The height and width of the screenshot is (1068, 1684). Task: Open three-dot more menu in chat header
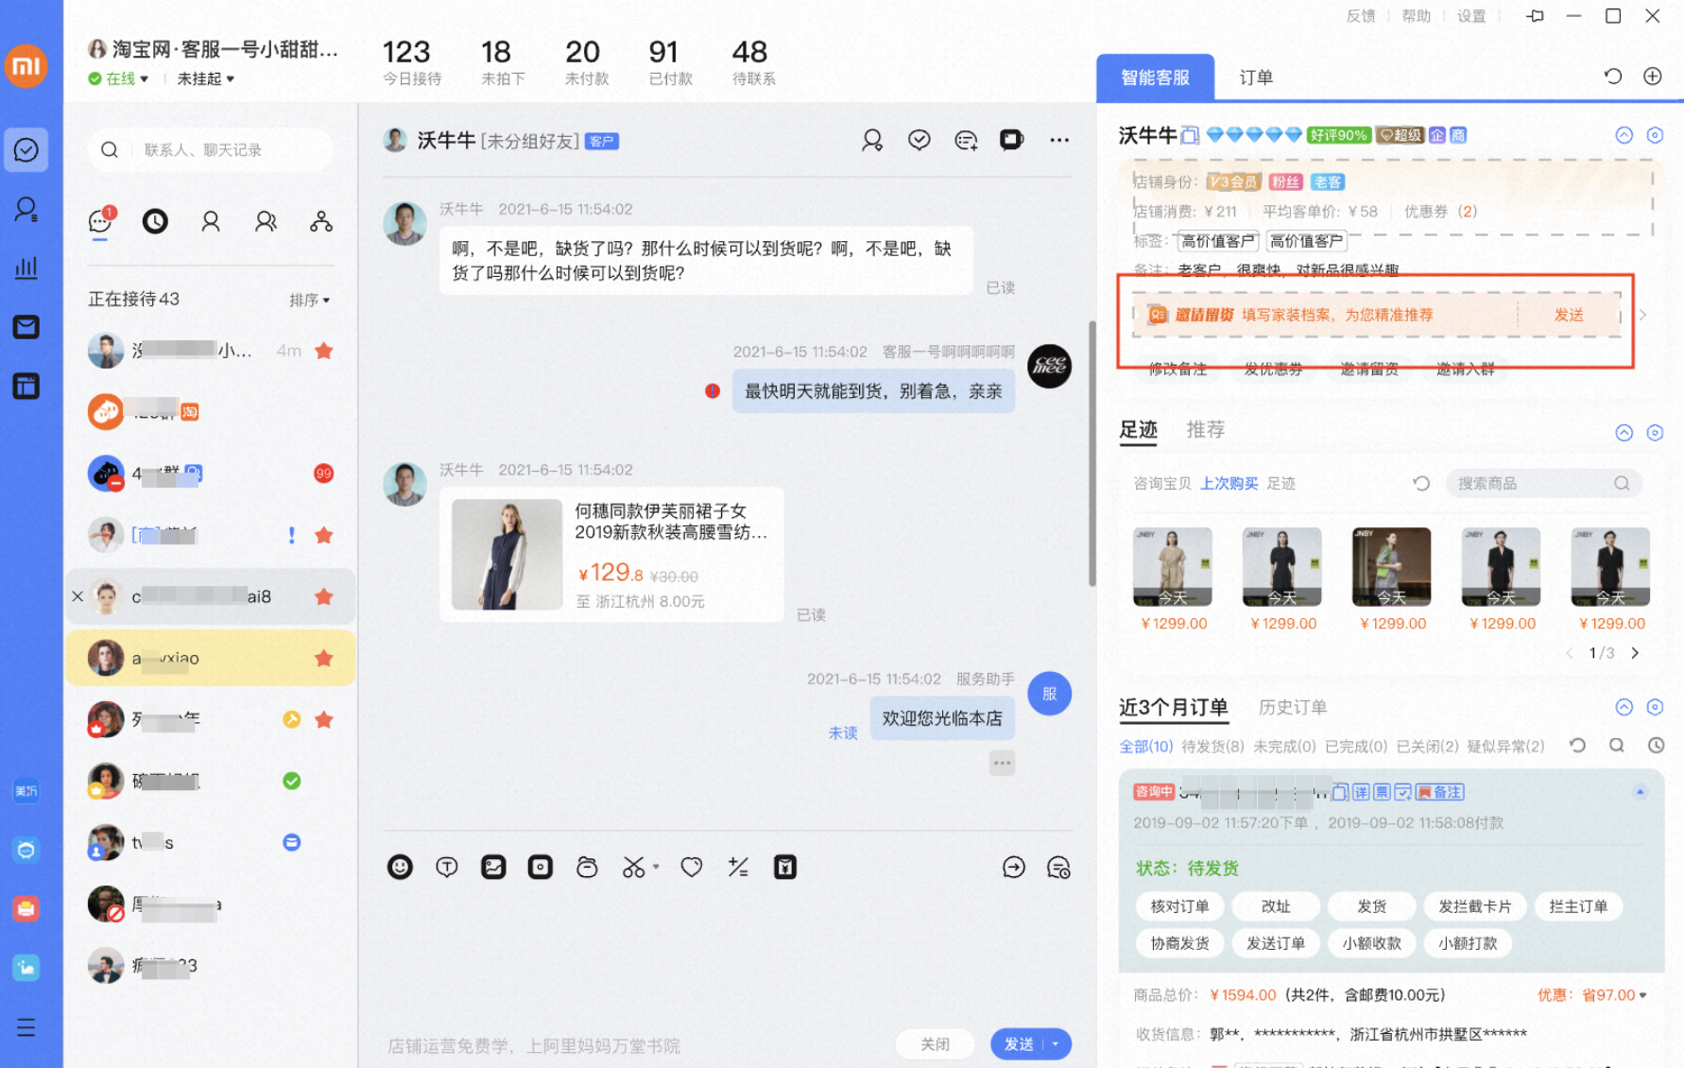tap(1059, 140)
